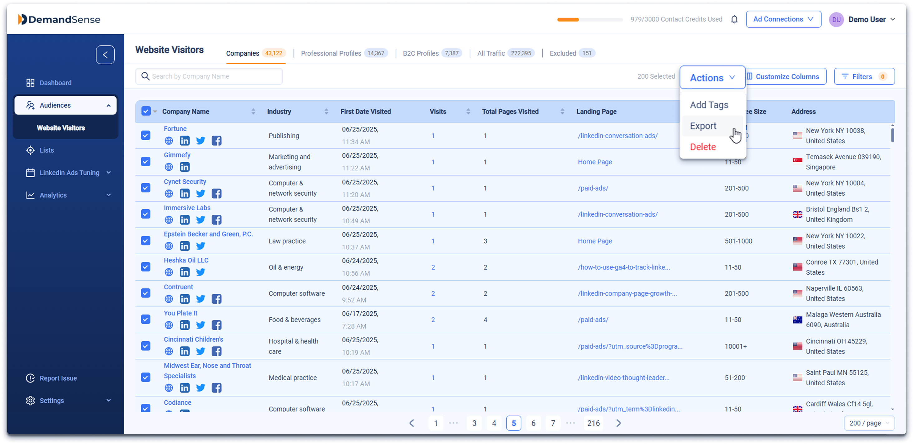Open Midwest Ear, Nose and Throat's Facebook icon
This screenshot has width=913, height=444.
217,387
